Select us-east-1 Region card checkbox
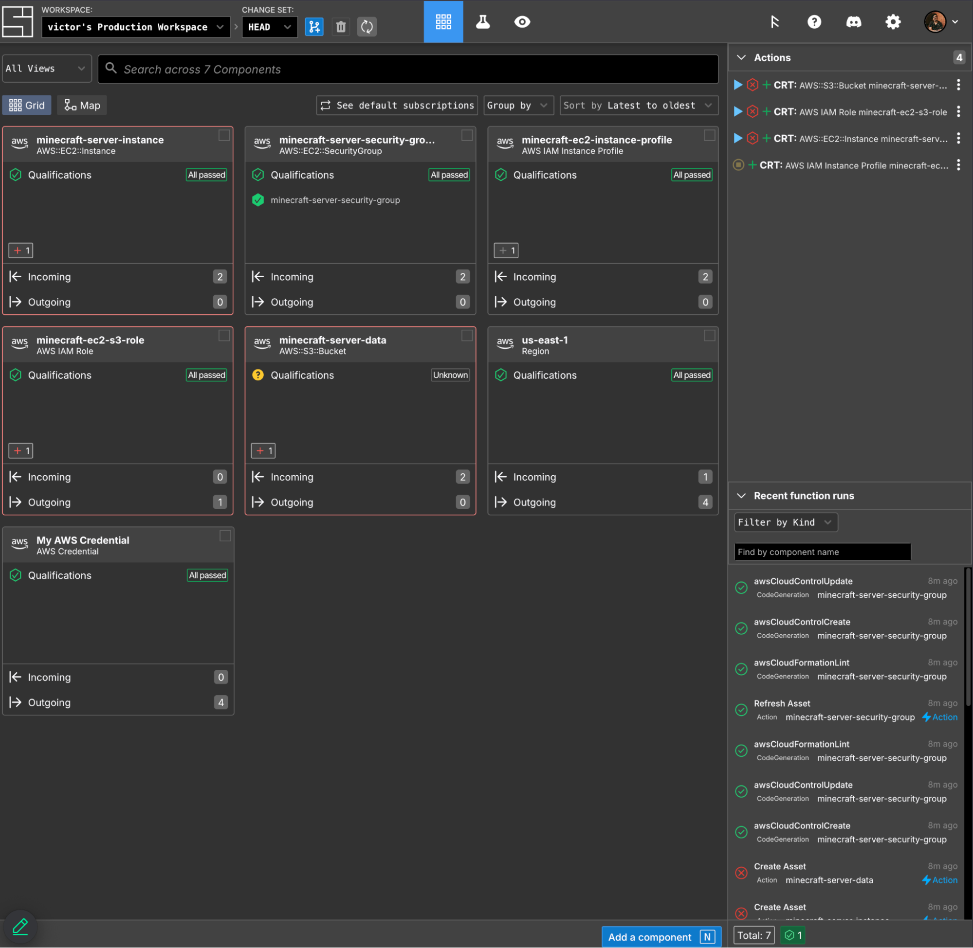The height and width of the screenshot is (948, 973). coord(710,336)
